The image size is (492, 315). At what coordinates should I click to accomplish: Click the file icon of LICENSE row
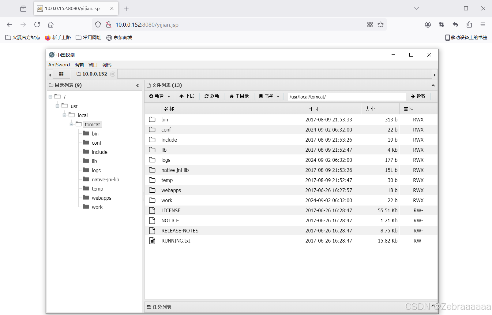point(152,210)
